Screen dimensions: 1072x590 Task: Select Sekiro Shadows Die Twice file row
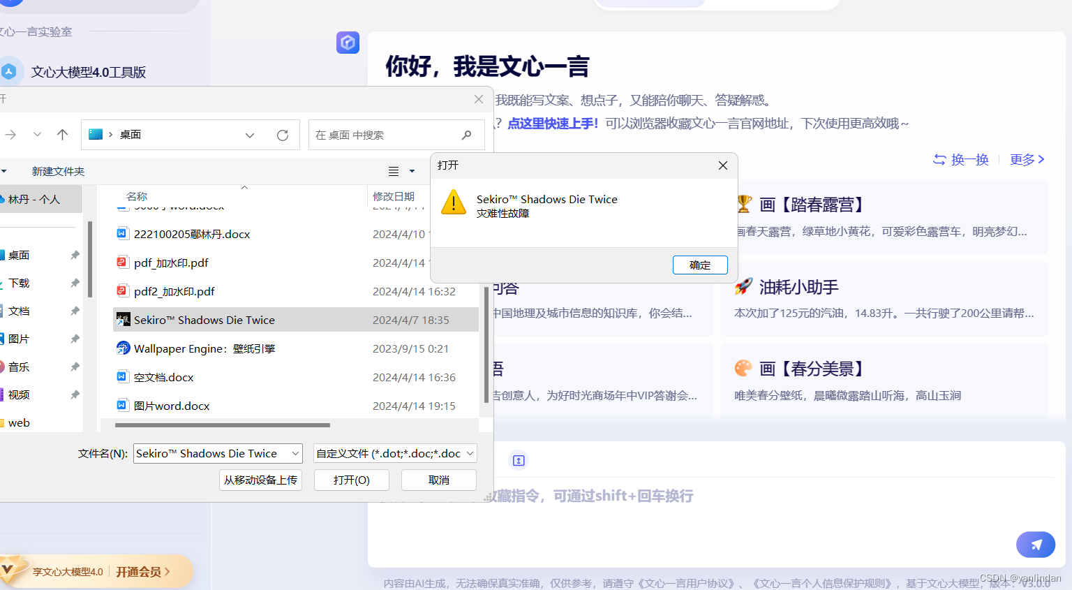pyautogui.click(x=296, y=320)
